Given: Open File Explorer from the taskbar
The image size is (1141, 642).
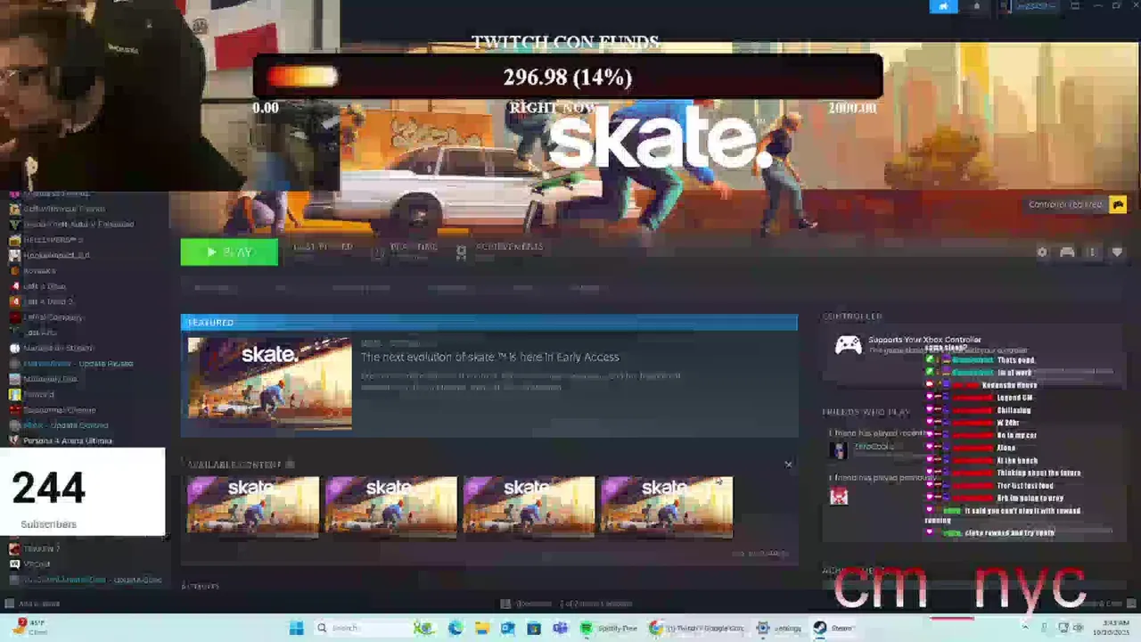Looking at the screenshot, I should [x=481, y=628].
